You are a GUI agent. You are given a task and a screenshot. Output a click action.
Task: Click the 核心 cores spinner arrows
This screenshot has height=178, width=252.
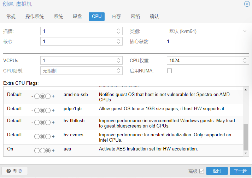tap(118, 41)
